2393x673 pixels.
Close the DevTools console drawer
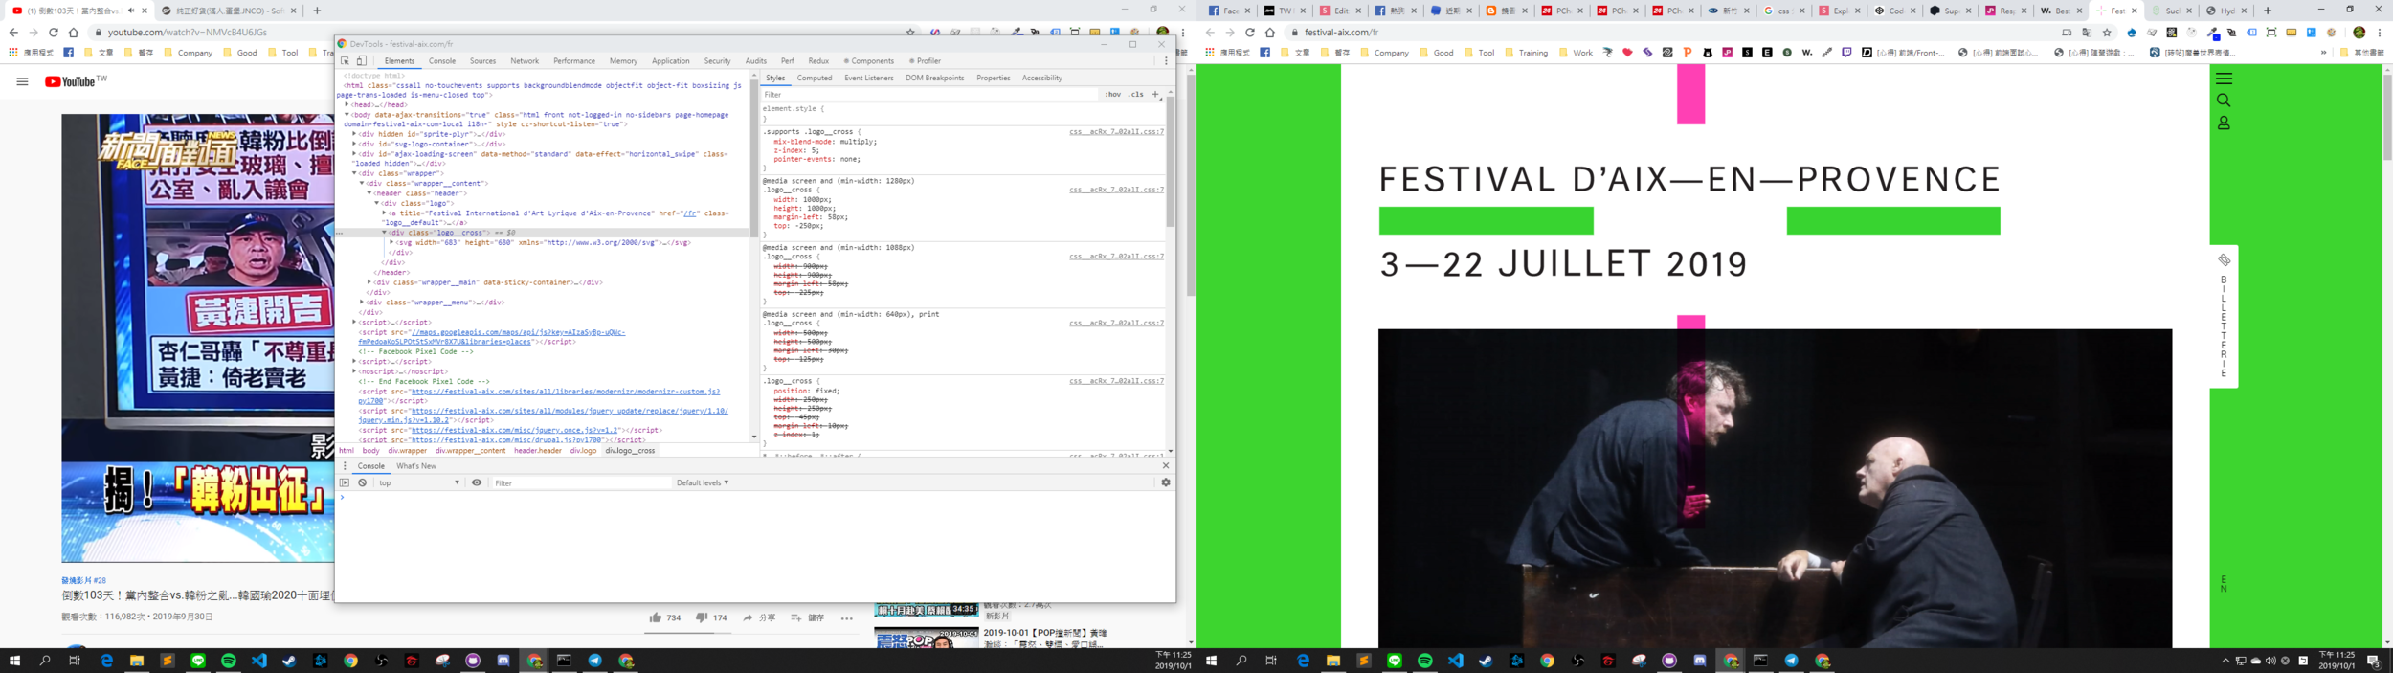[1166, 465]
